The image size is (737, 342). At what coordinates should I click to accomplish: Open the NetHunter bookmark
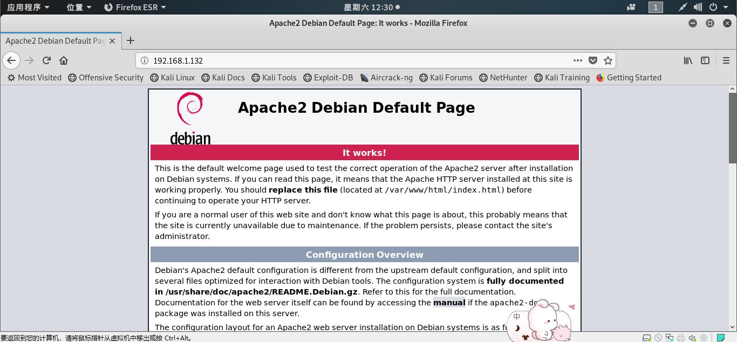(503, 78)
